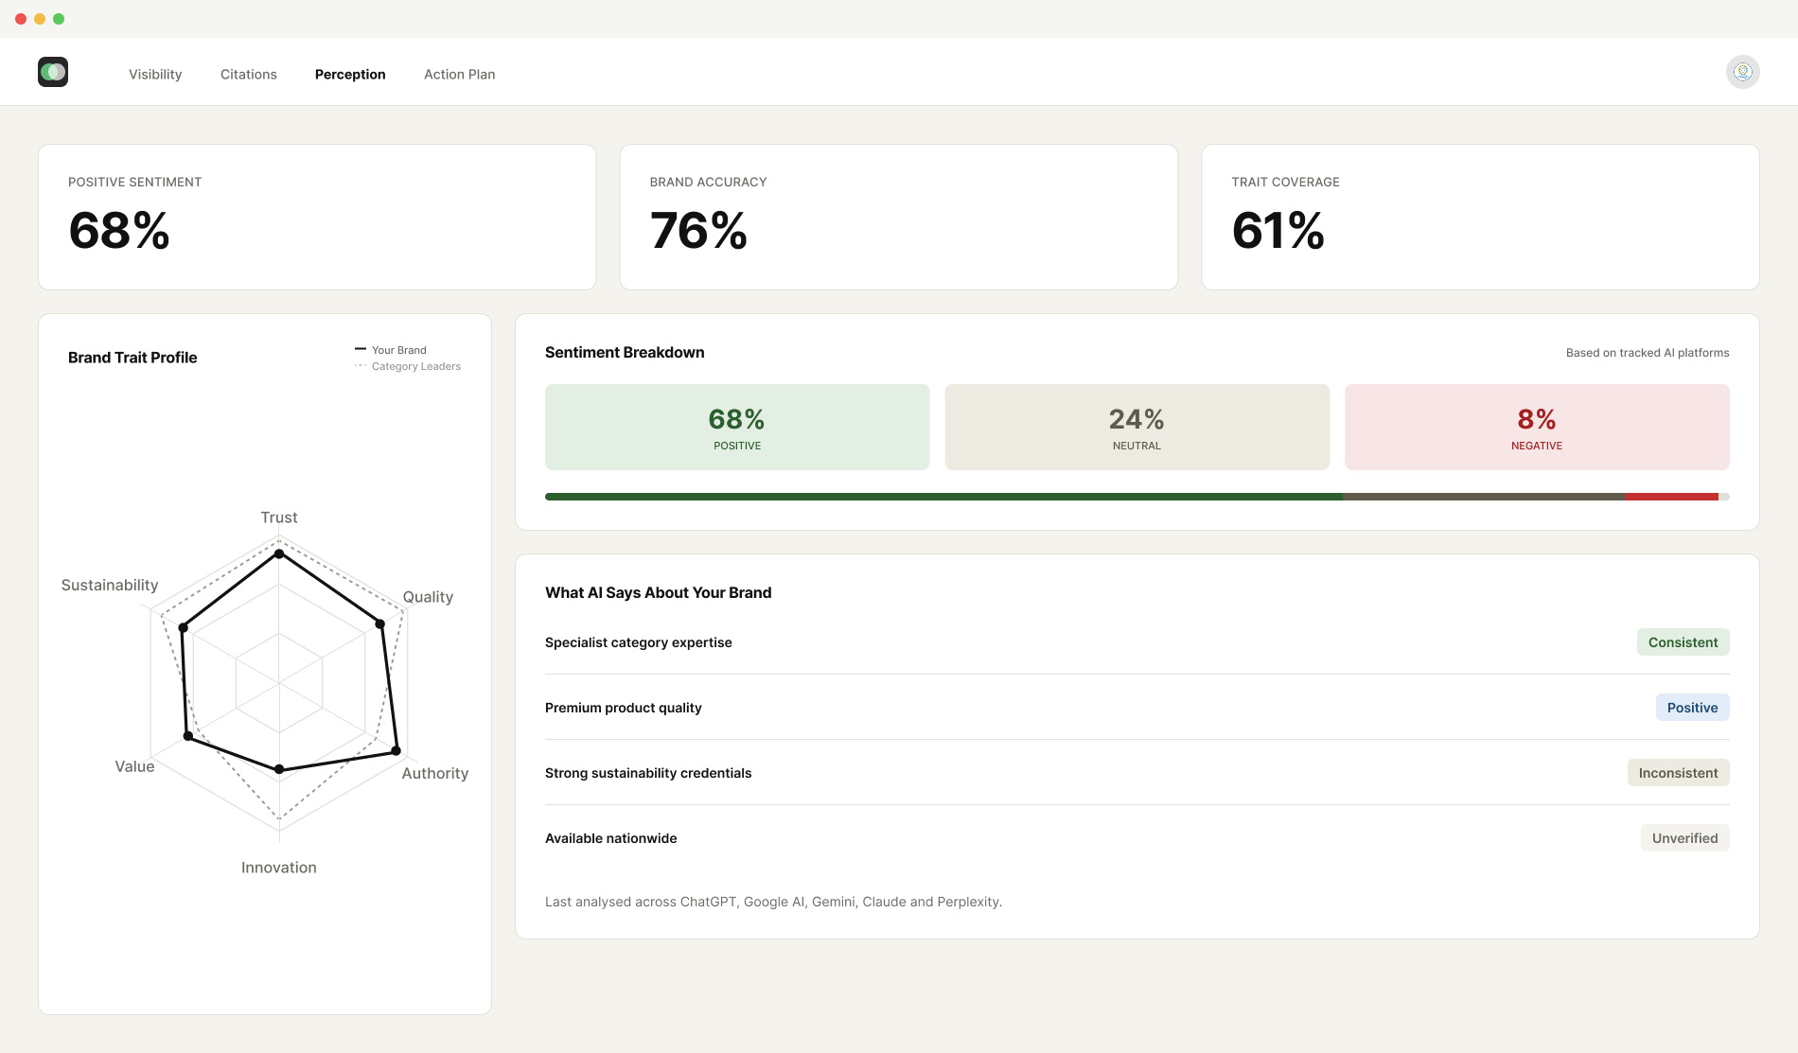Click the Trust axis label on radar
1798x1053 pixels.
tap(279, 518)
